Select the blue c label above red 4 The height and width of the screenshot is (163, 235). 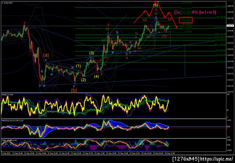pyautogui.click(x=127, y=54)
